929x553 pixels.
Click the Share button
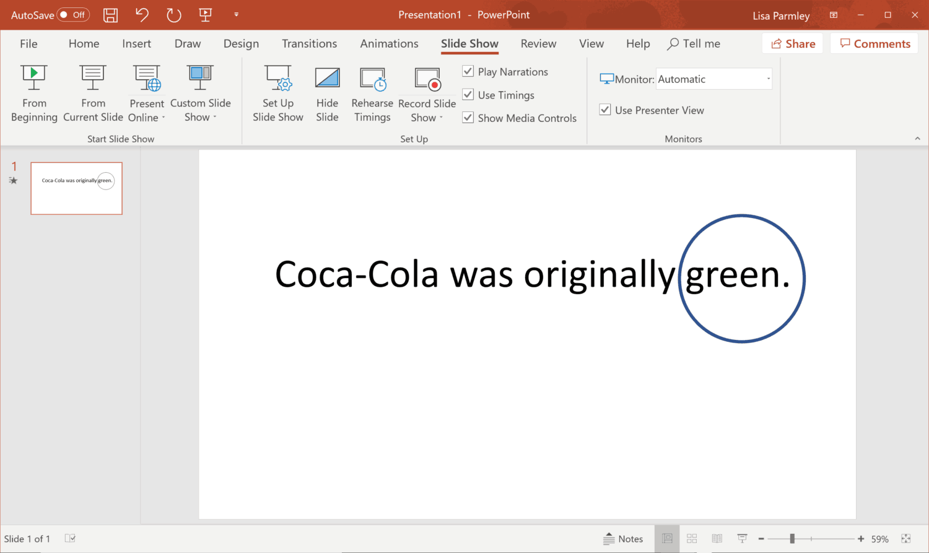[x=793, y=43]
